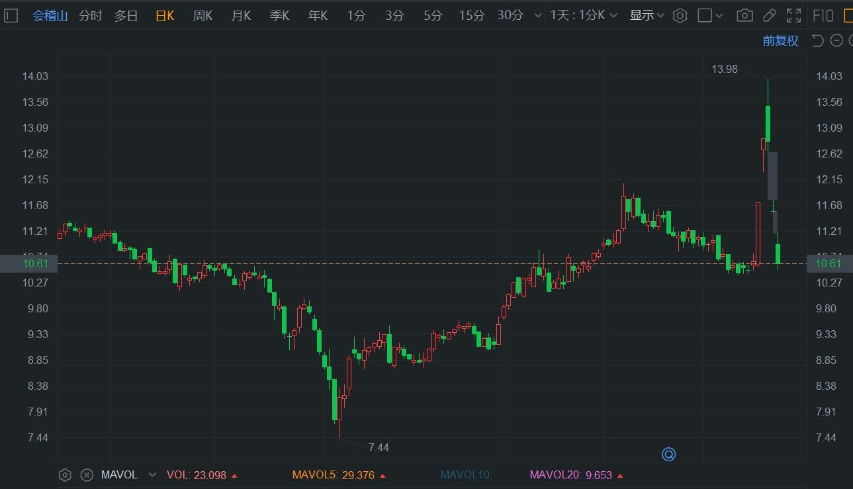Remove the MAVOL indicator with X icon
Screen dimensions: 853x489
(x=86, y=474)
